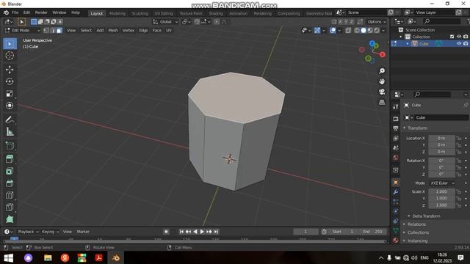The image size is (470, 264).
Task: Click the zoom magnifier viewport gizmo
Action: pyautogui.click(x=382, y=71)
